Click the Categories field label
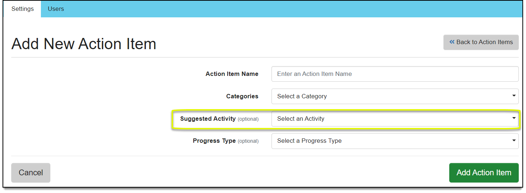Screen dimensions: 526x193 pyautogui.click(x=242, y=96)
